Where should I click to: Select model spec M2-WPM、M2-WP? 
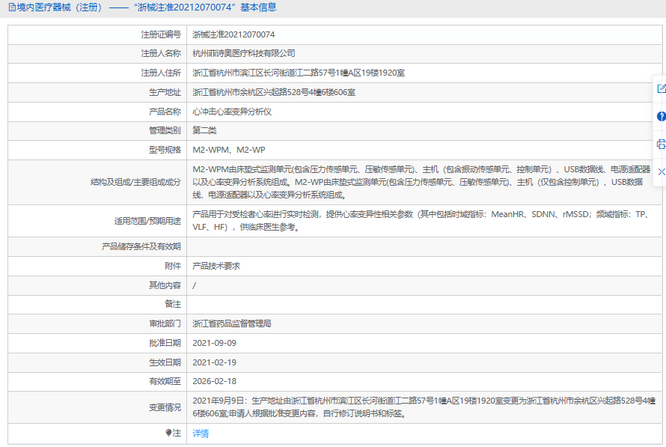click(228, 150)
